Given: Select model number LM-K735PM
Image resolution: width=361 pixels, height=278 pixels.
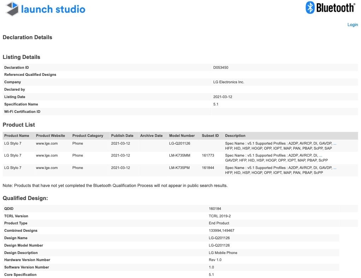Looking at the screenshot, I should [179, 168].
